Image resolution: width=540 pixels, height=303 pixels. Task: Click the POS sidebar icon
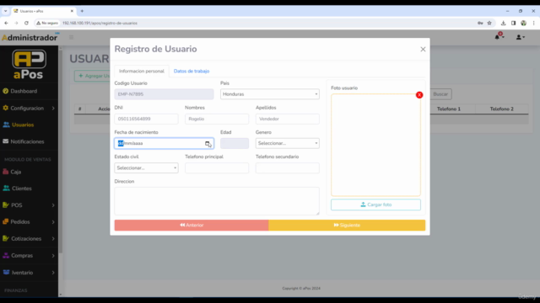coord(6,205)
